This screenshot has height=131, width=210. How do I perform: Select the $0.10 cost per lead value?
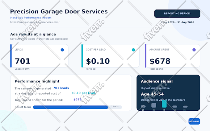(98, 61)
